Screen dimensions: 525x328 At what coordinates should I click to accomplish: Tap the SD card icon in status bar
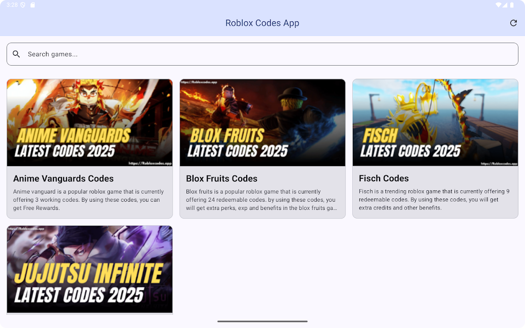click(x=33, y=5)
